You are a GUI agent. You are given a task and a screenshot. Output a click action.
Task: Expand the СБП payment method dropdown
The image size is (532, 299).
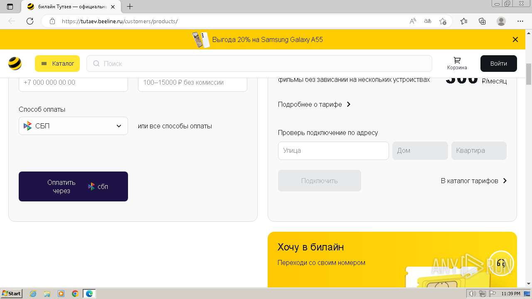pos(73,126)
